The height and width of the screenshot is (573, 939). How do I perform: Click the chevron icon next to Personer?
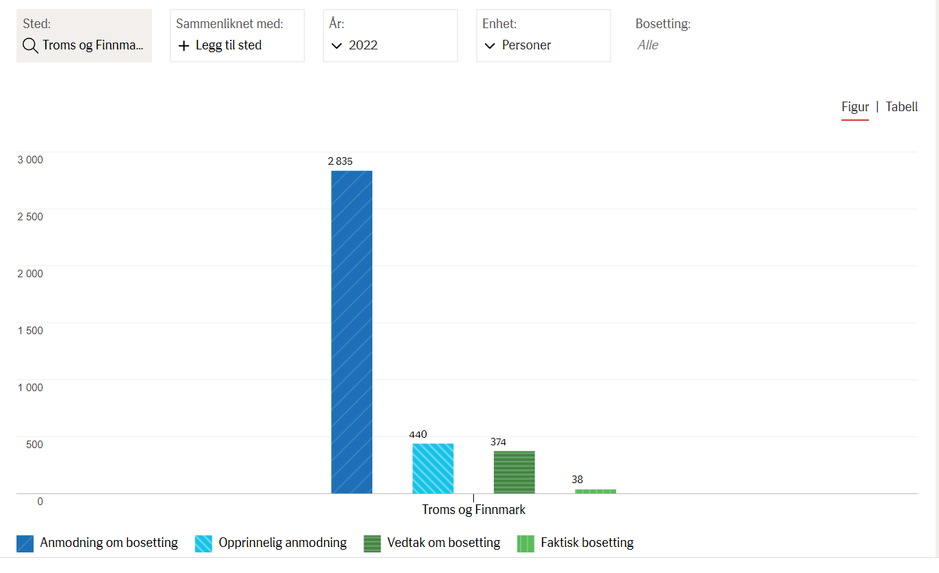tap(490, 46)
